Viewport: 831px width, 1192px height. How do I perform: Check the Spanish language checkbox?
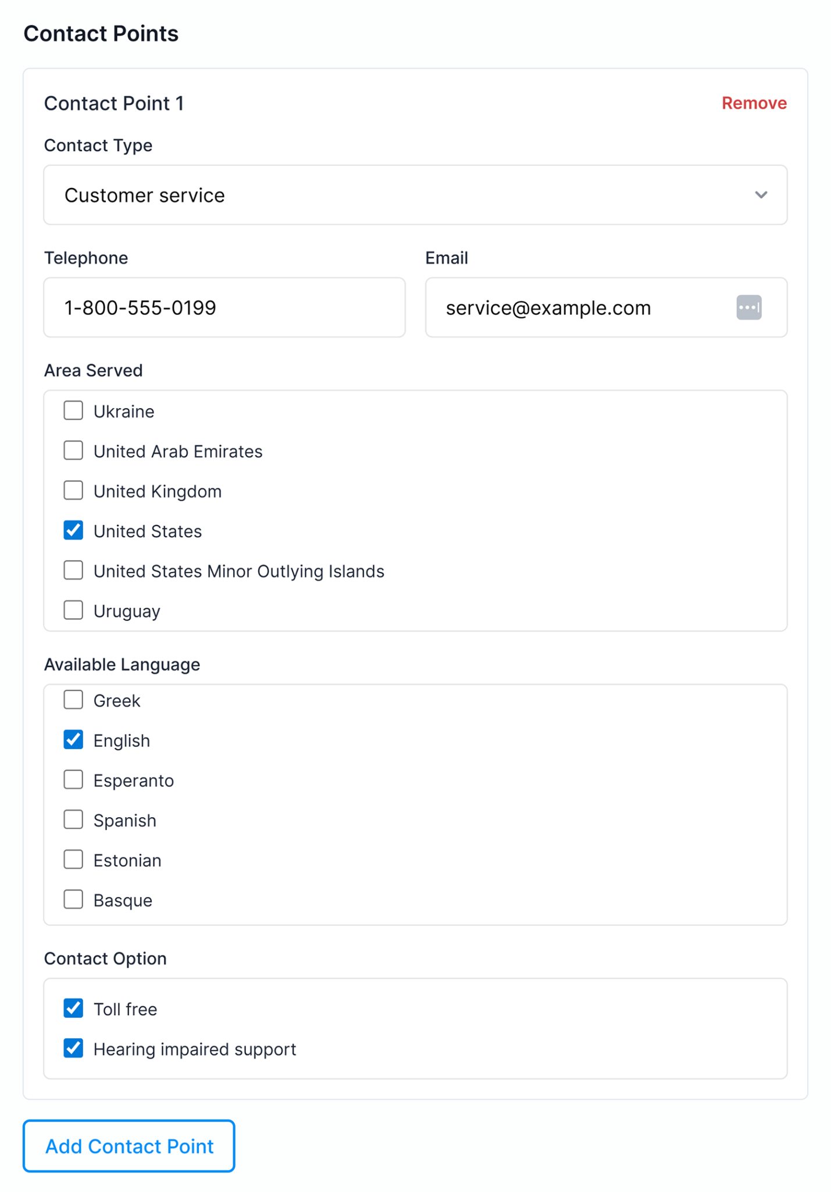click(73, 820)
